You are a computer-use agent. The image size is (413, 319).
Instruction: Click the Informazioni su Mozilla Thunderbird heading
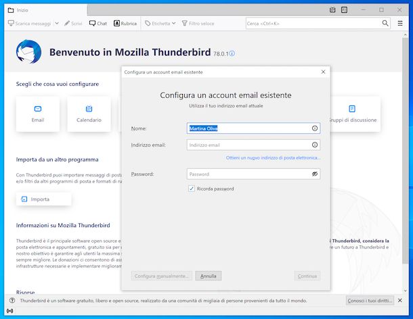[63, 225]
